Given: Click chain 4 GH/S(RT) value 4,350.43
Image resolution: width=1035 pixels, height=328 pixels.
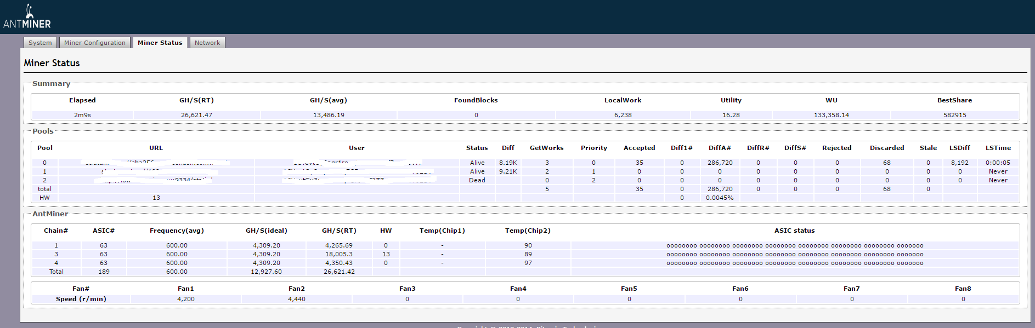Looking at the screenshot, I should pos(339,263).
